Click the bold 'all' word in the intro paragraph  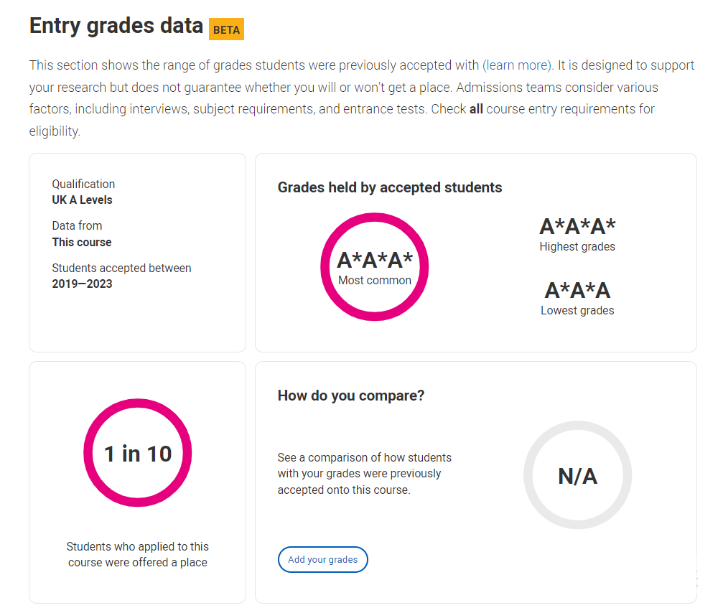click(x=476, y=109)
